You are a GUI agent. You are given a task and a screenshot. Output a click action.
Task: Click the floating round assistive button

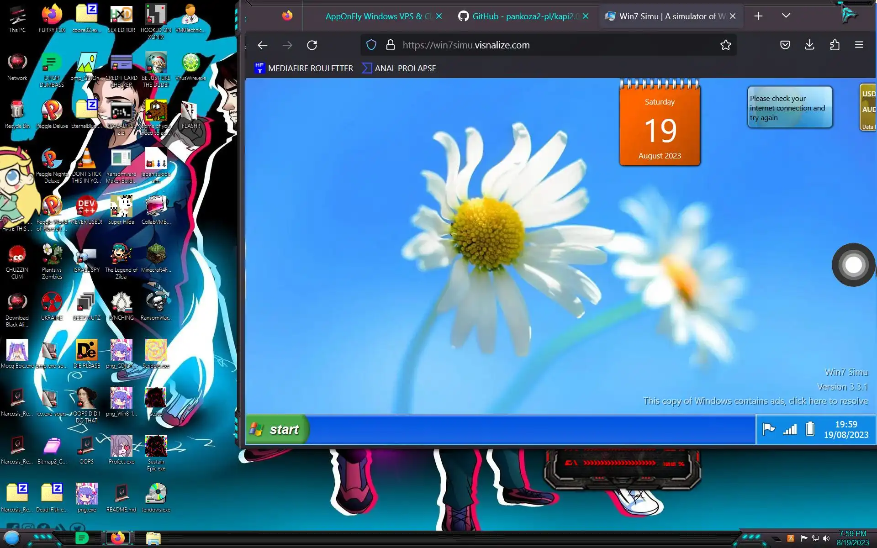pos(853,265)
